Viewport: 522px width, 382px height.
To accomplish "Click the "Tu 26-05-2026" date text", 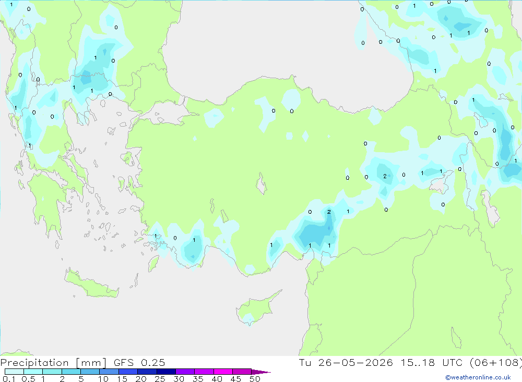I will tap(346, 362).
